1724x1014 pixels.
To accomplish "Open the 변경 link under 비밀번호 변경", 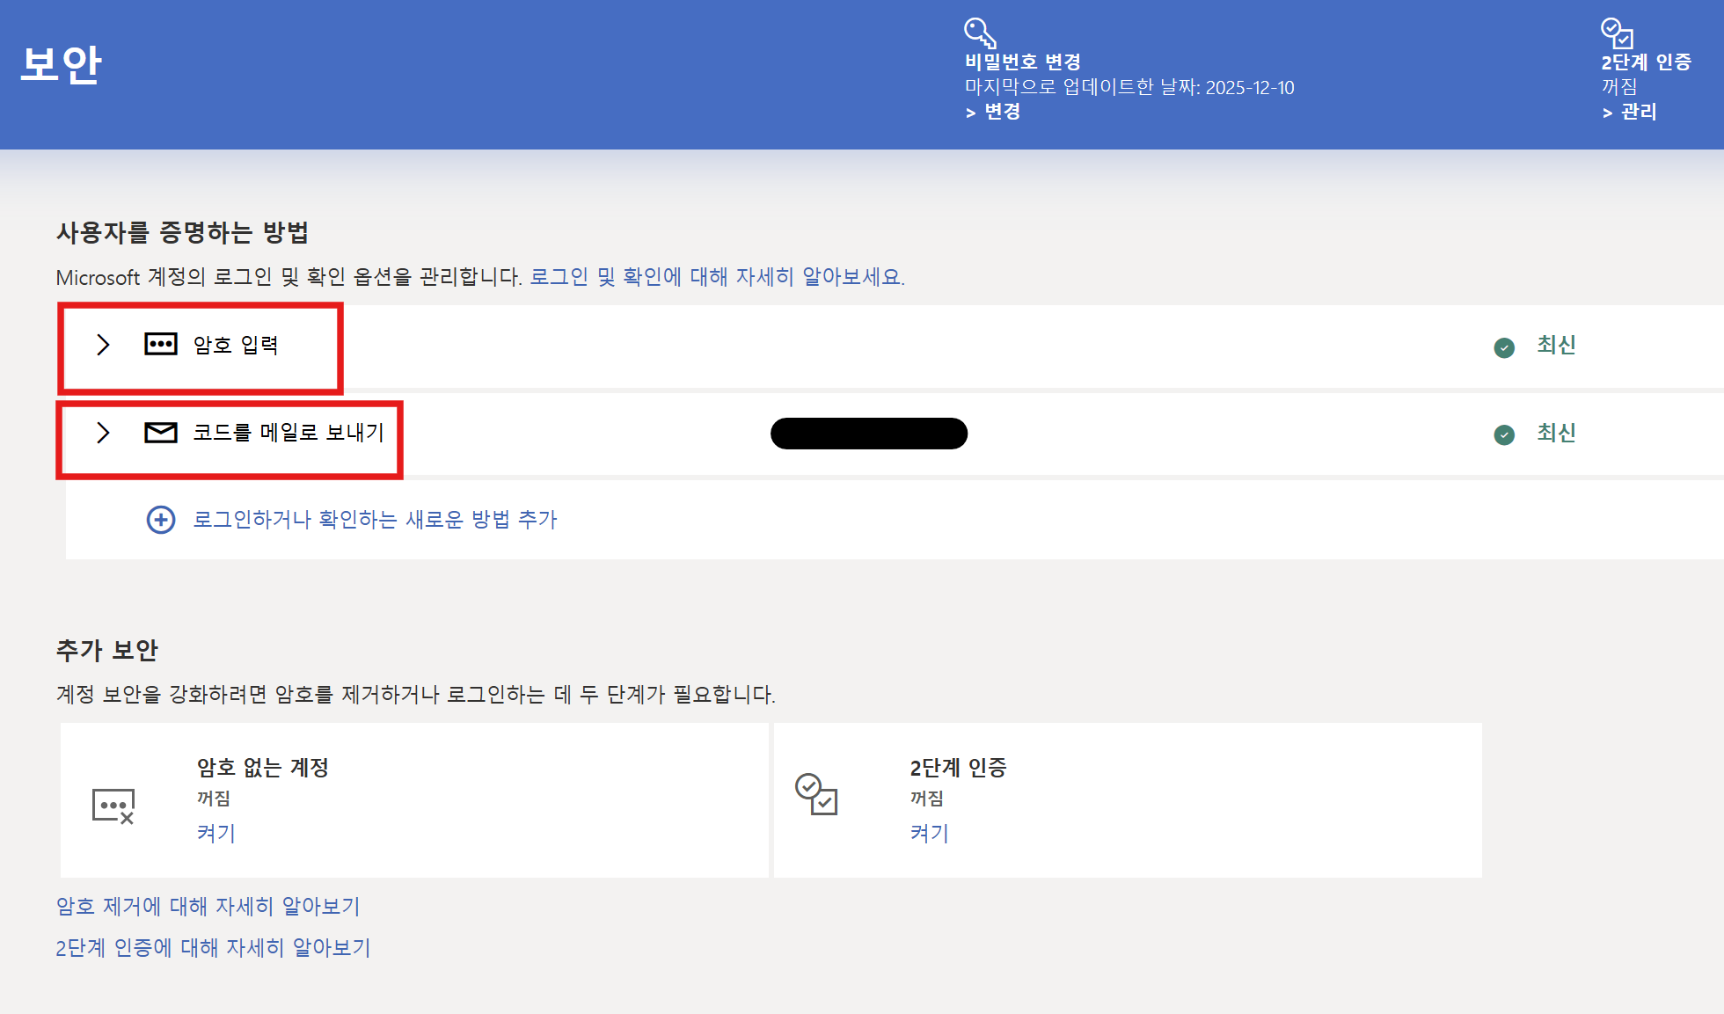I will point(1002,112).
